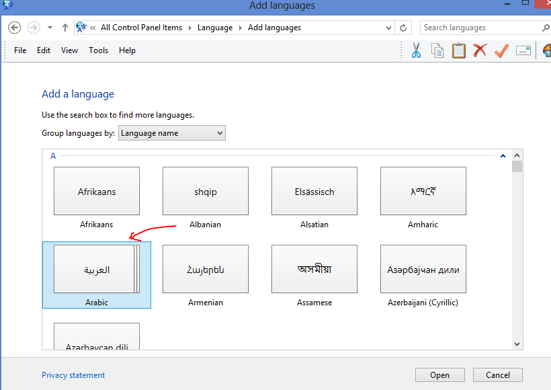The image size is (551, 390).
Task: Click the language icon in the address bar
Action: click(x=82, y=27)
